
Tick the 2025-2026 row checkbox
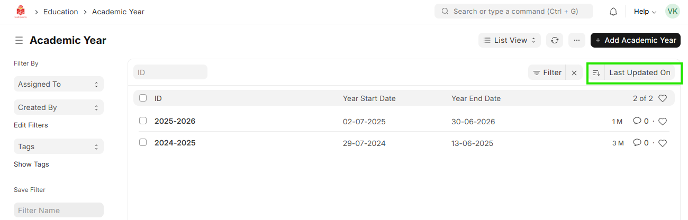tap(143, 121)
